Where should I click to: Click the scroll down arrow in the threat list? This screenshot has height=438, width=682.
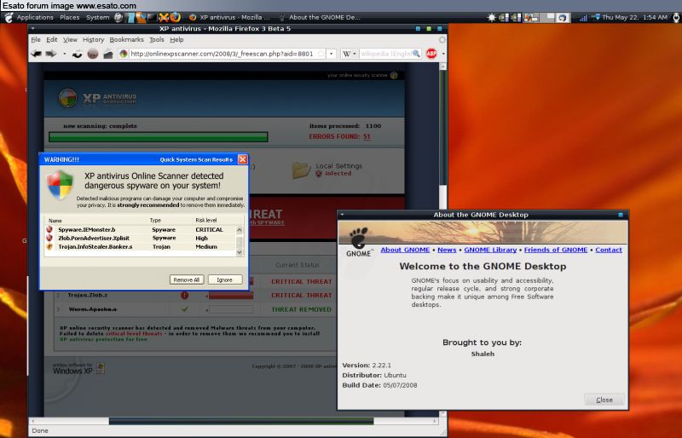pos(240,253)
